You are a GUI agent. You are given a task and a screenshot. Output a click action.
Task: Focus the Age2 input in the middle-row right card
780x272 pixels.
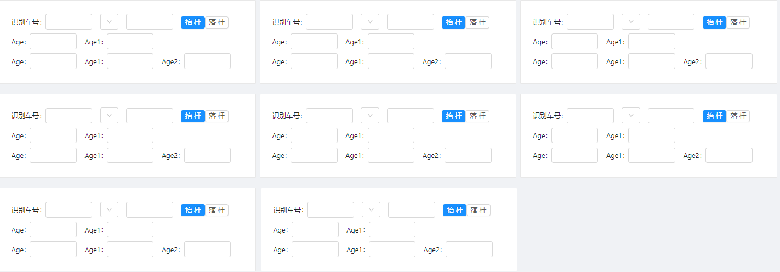click(x=729, y=156)
